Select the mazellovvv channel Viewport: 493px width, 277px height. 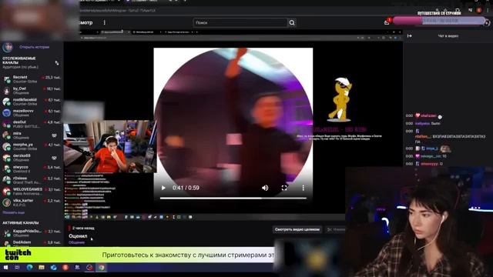point(32,113)
